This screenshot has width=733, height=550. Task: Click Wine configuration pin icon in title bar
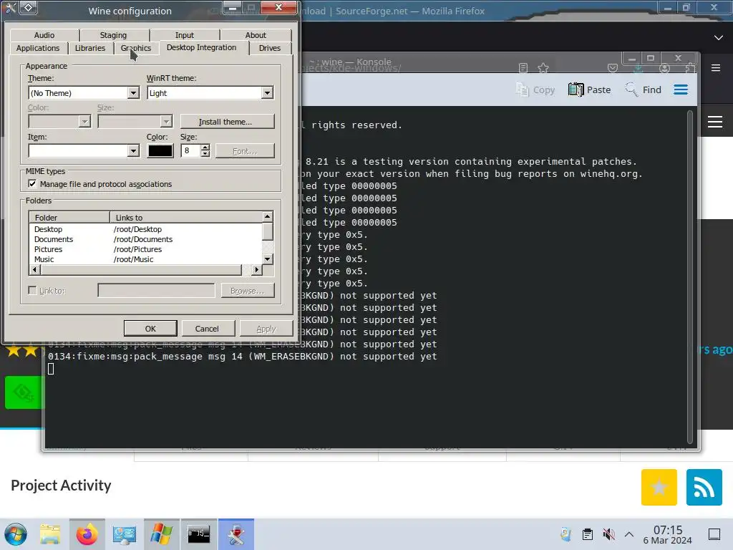29,7
